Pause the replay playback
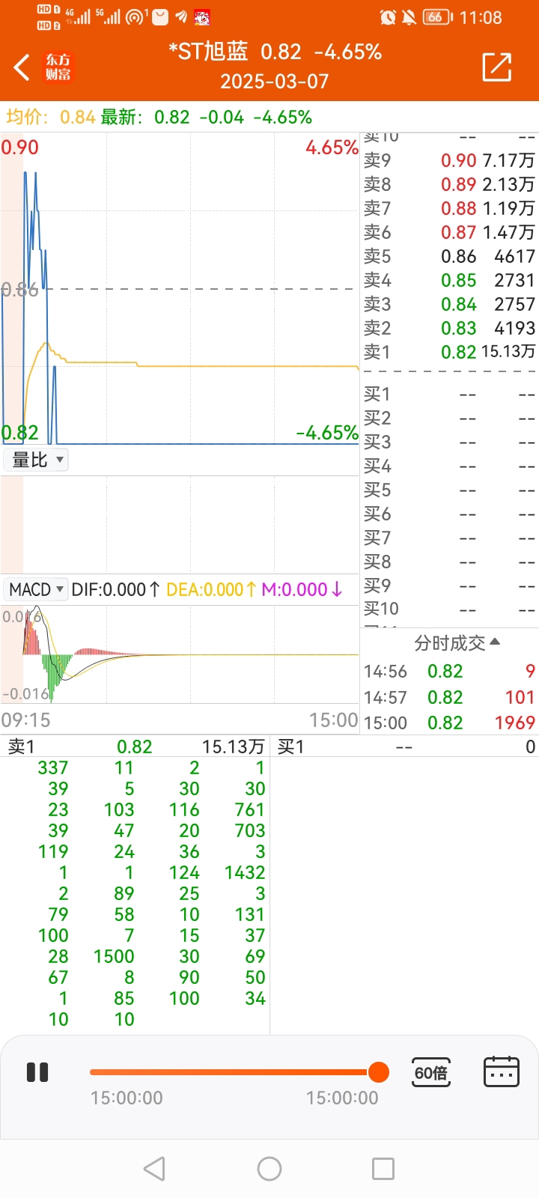 [37, 1072]
